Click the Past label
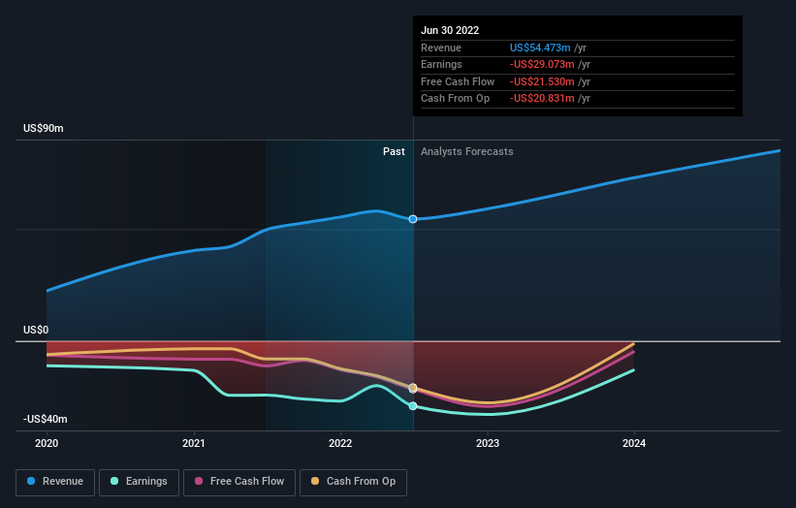Image resolution: width=796 pixels, height=508 pixels. 394,151
